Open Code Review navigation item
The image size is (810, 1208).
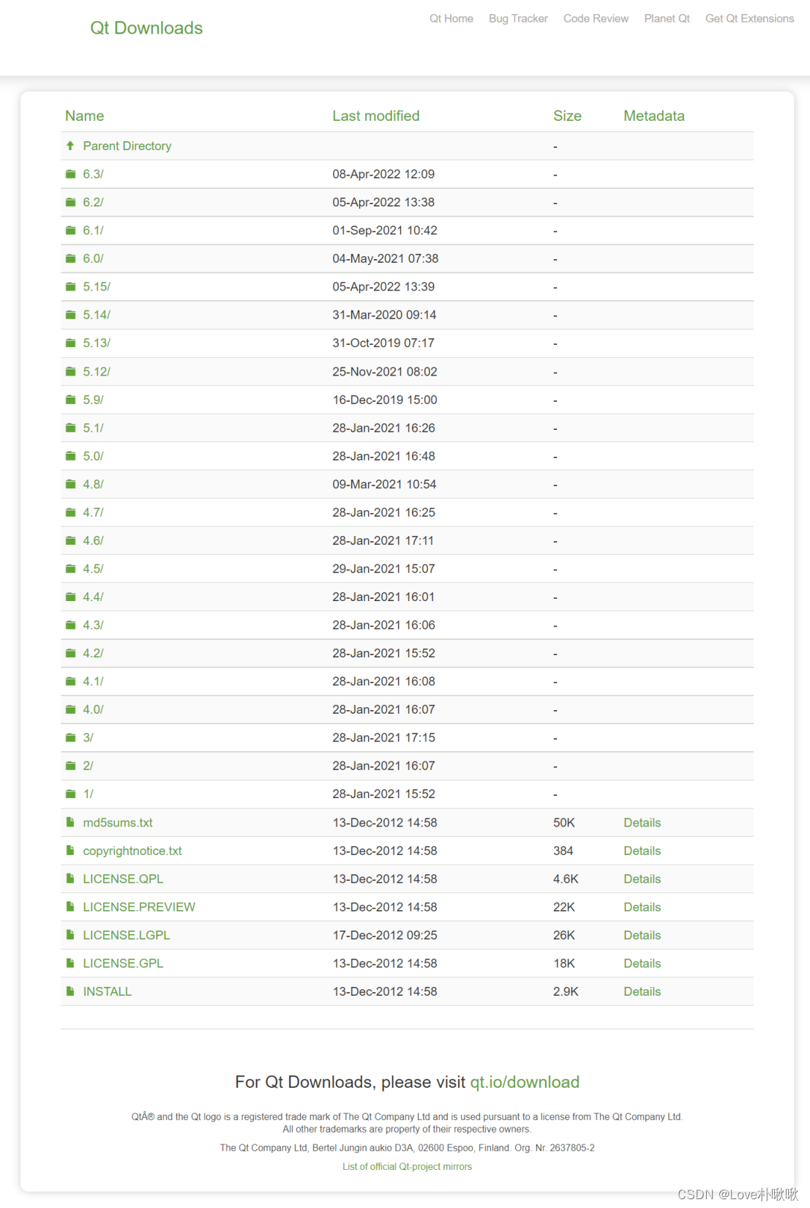pyautogui.click(x=596, y=18)
